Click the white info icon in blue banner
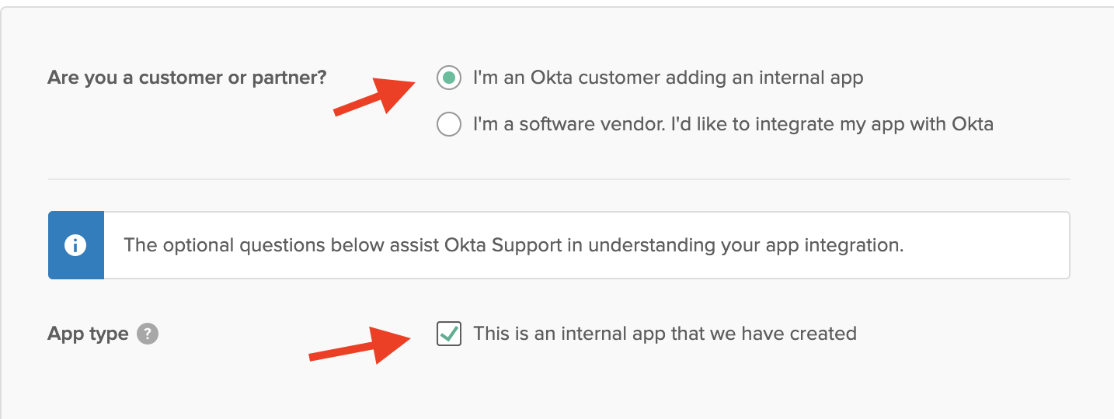The width and height of the screenshot is (1114, 419). [x=75, y=246]
